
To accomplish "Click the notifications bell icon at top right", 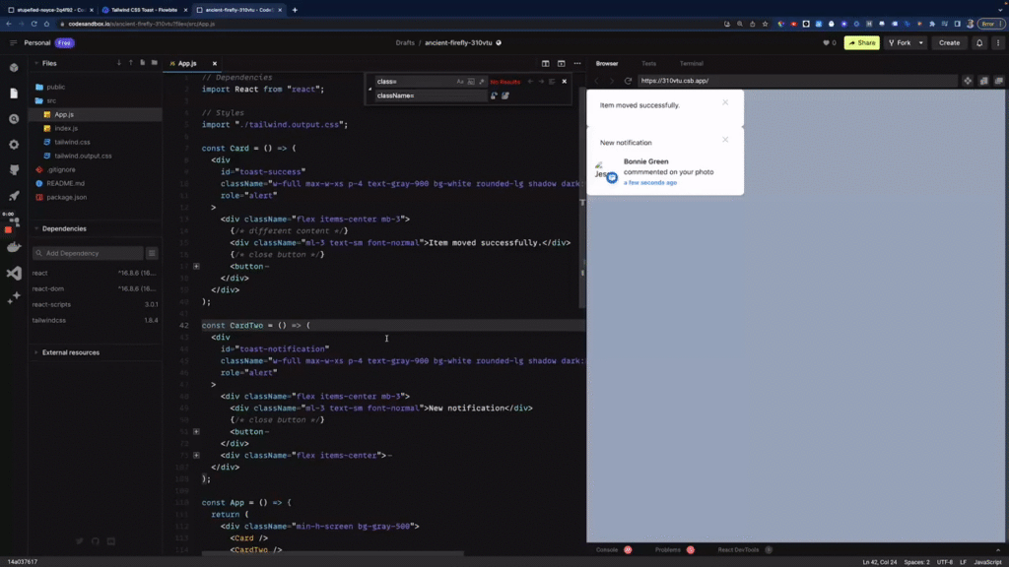I will click(979, 43).
